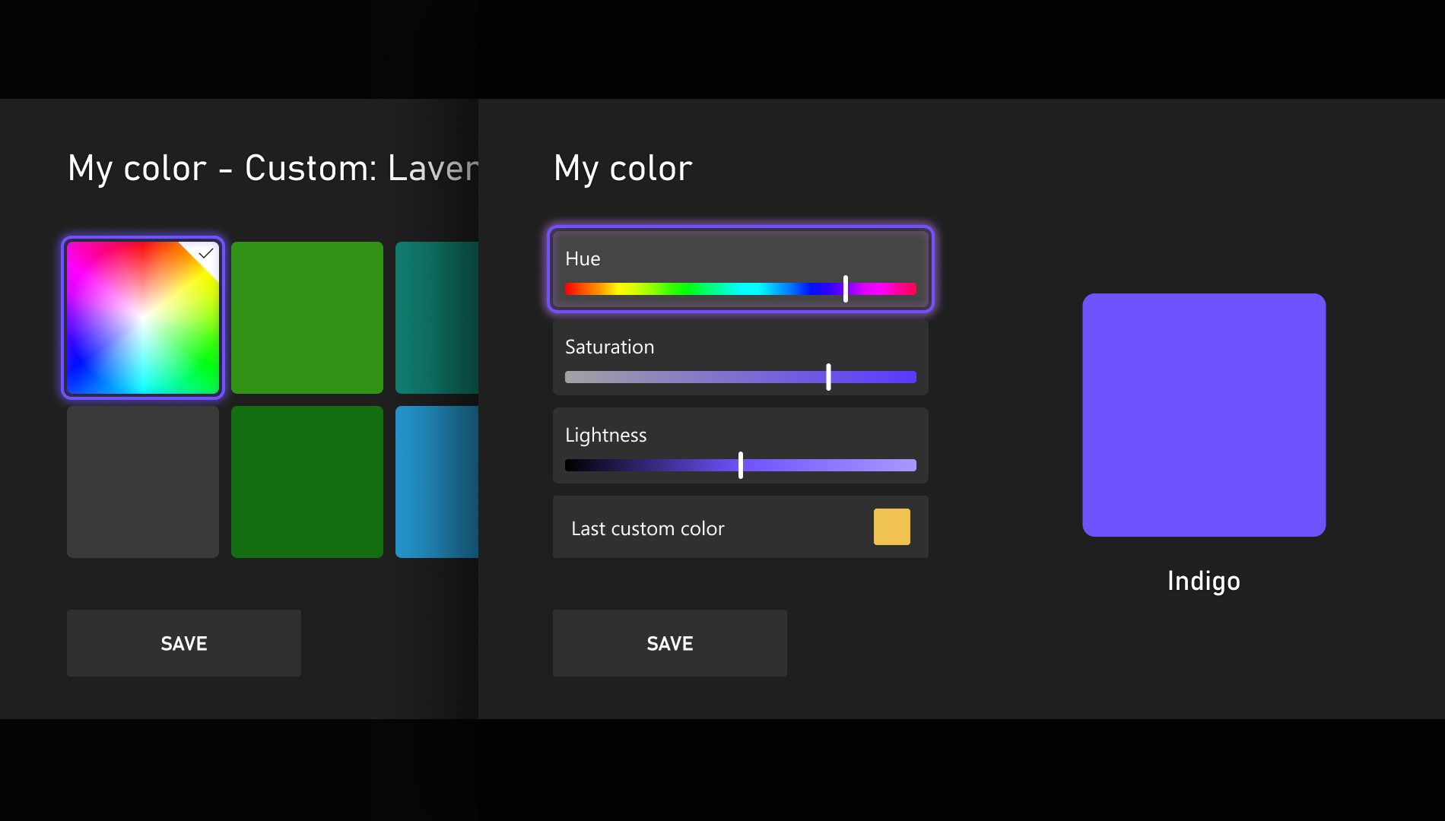Select the blue gradient color swatch
Screen dimensions: 1445x821
coord(437,482)
